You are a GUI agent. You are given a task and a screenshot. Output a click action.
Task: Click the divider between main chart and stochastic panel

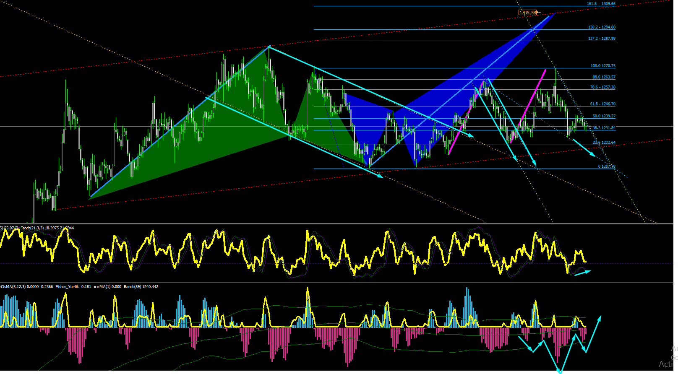339,224
